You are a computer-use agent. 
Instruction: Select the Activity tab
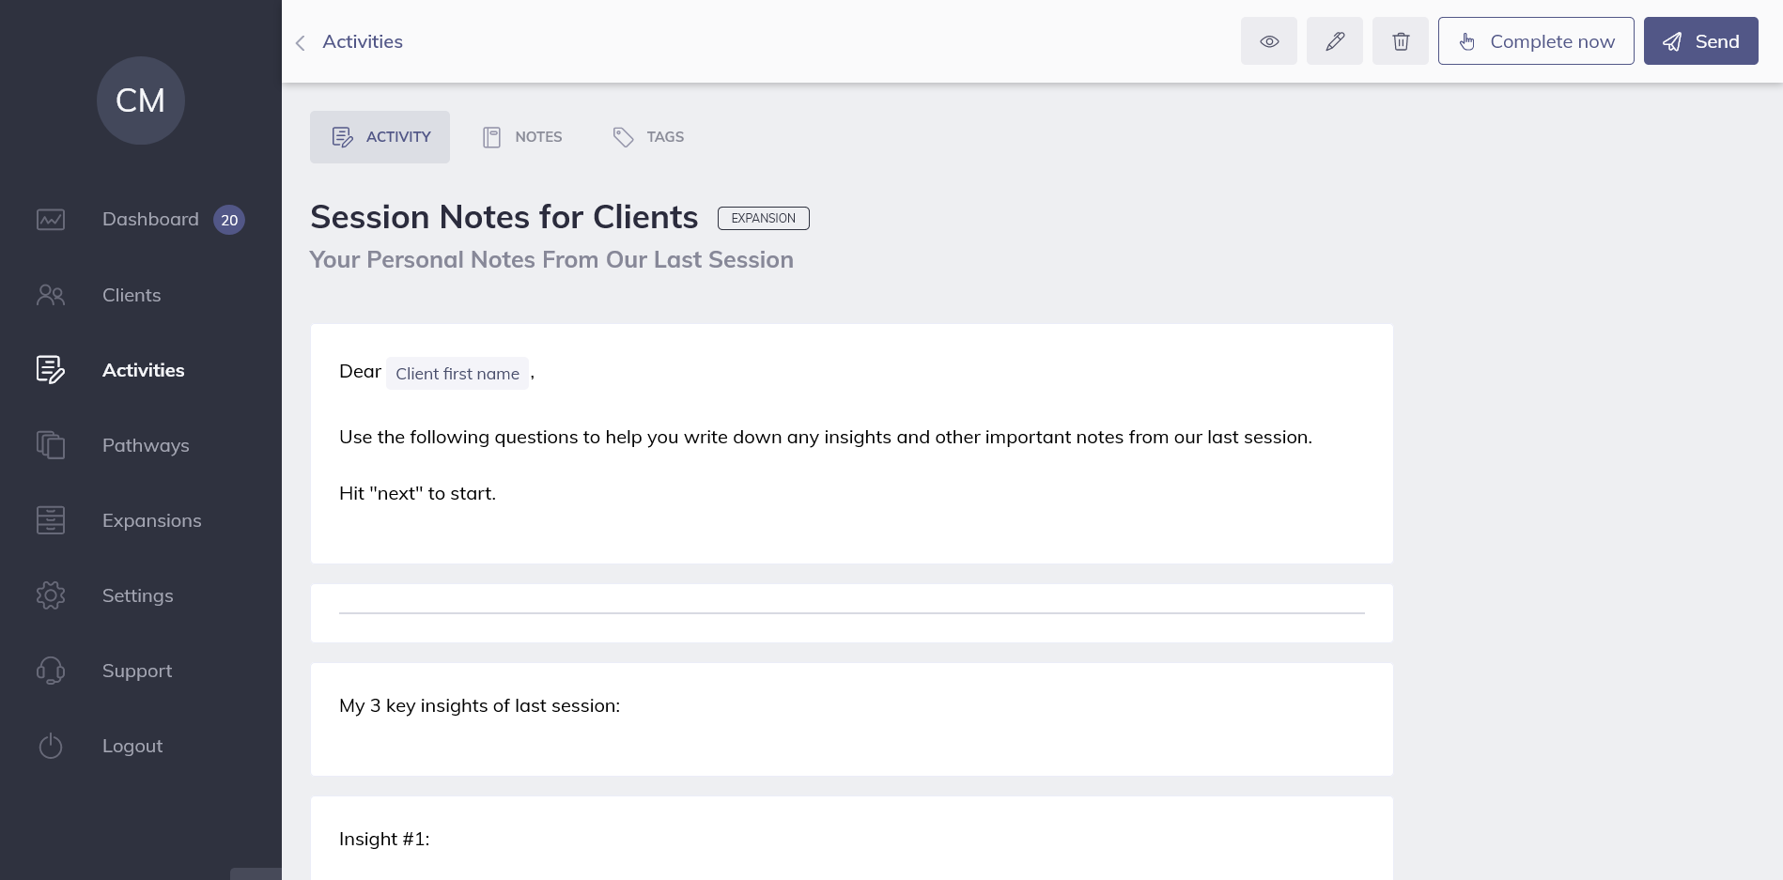pos(380,137)
